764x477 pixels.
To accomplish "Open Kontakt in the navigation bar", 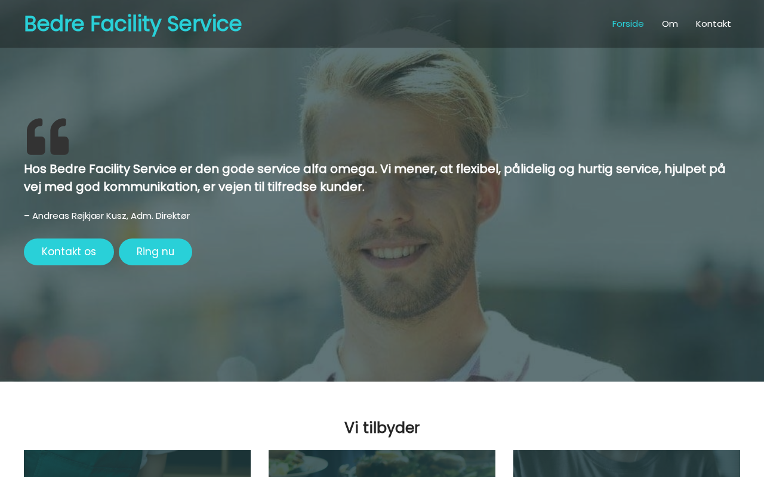I will point(713,24).
